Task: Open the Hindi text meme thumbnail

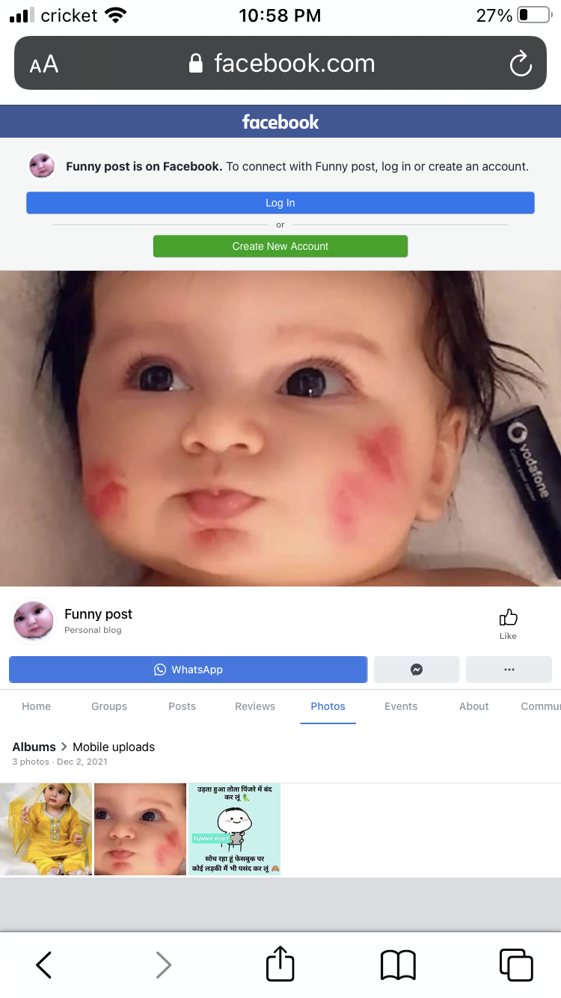Action: pyautogui.click(x=235, y=829)
